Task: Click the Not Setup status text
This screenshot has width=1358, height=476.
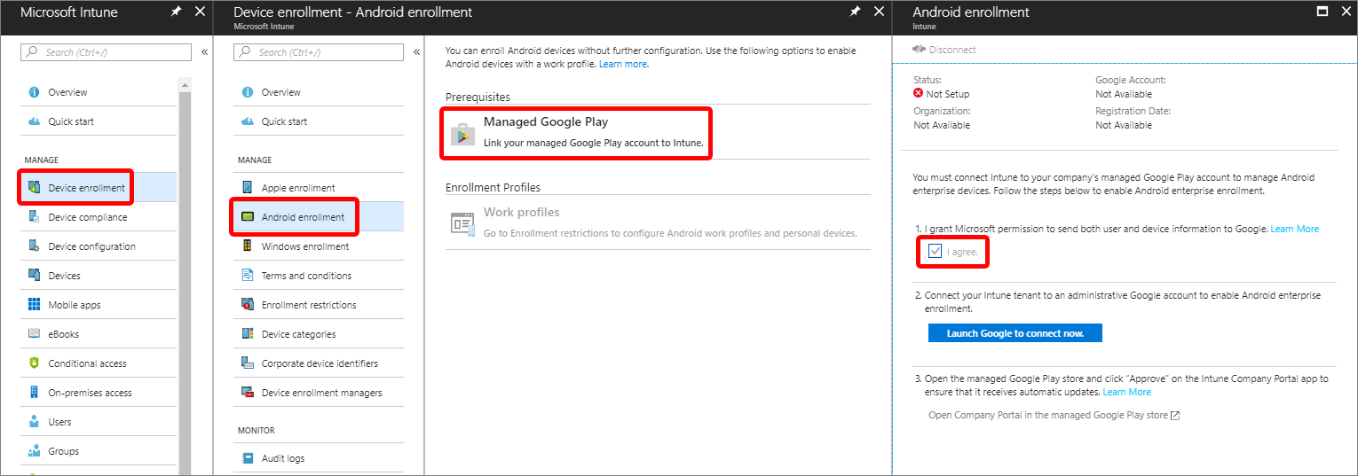Action: [948, 94]
